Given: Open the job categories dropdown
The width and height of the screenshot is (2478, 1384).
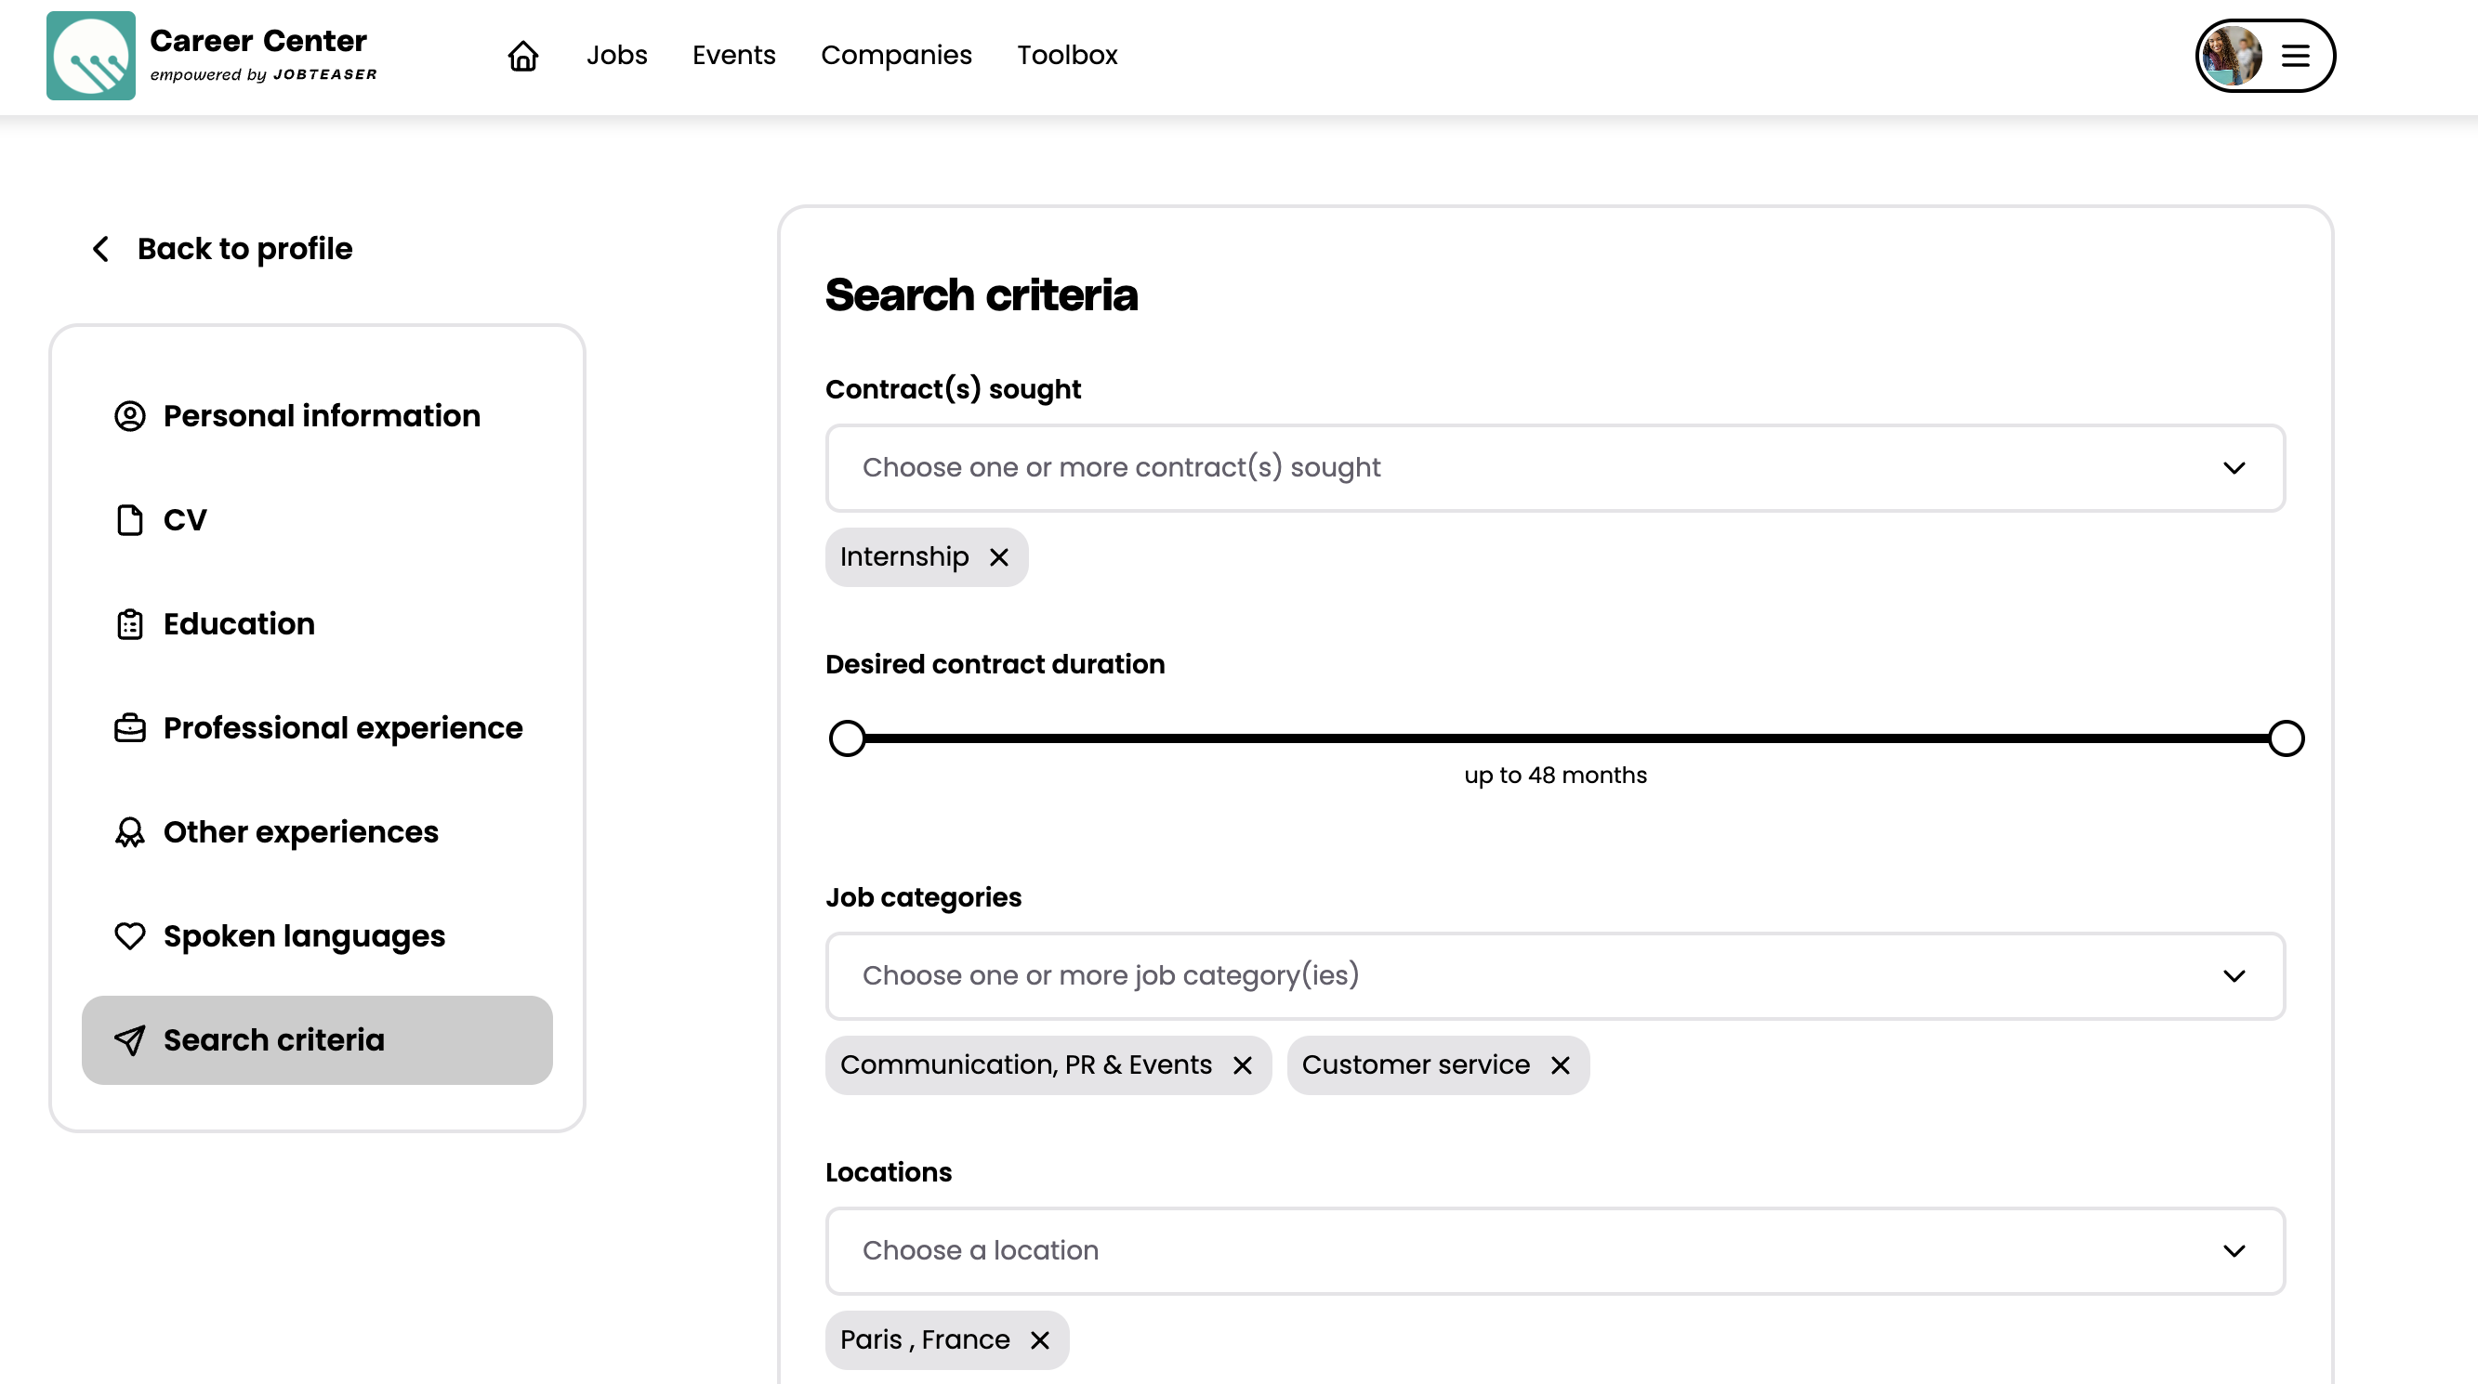Looking at the screenshot, I should (1554, 975).
